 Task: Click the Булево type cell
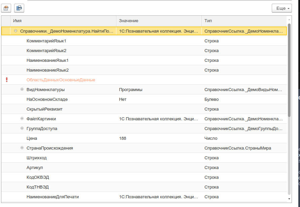point(244,99)
